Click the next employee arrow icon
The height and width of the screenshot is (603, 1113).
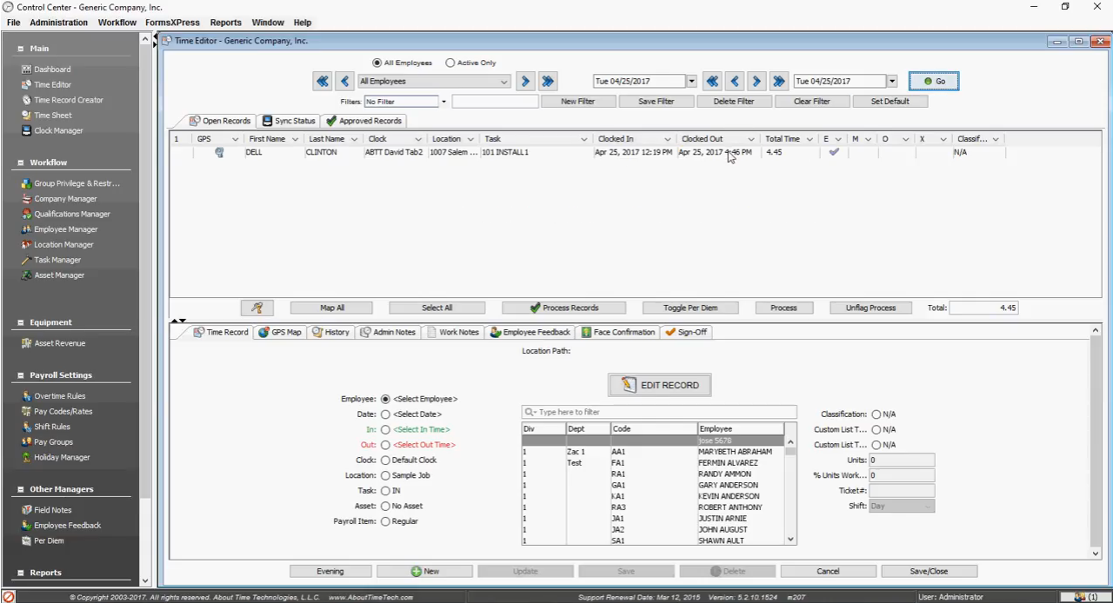click(x=524, y=81)
